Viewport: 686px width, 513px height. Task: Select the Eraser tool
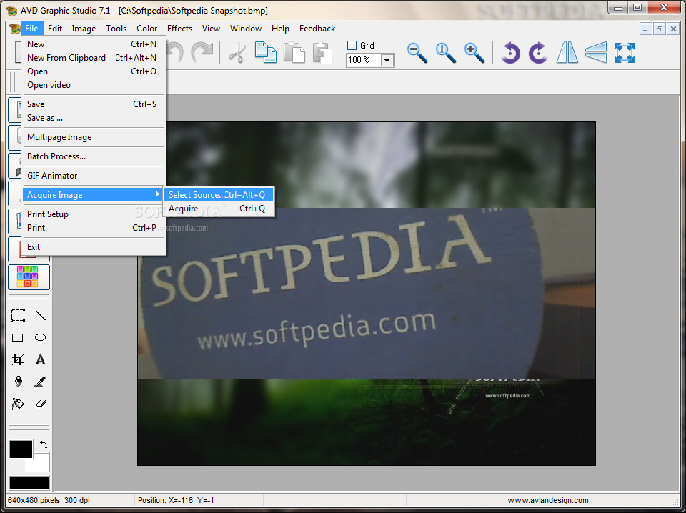pos(41,403)
